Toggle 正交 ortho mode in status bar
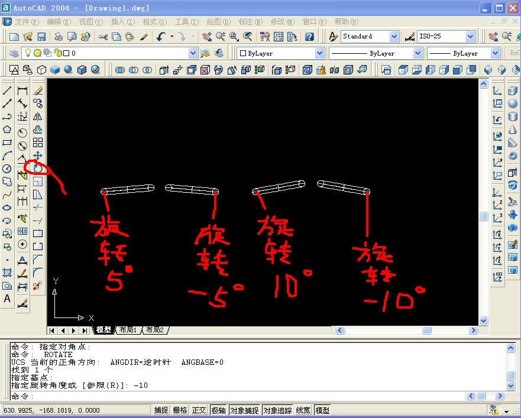This screenshot has width=521, height=418. pos(199,410)
